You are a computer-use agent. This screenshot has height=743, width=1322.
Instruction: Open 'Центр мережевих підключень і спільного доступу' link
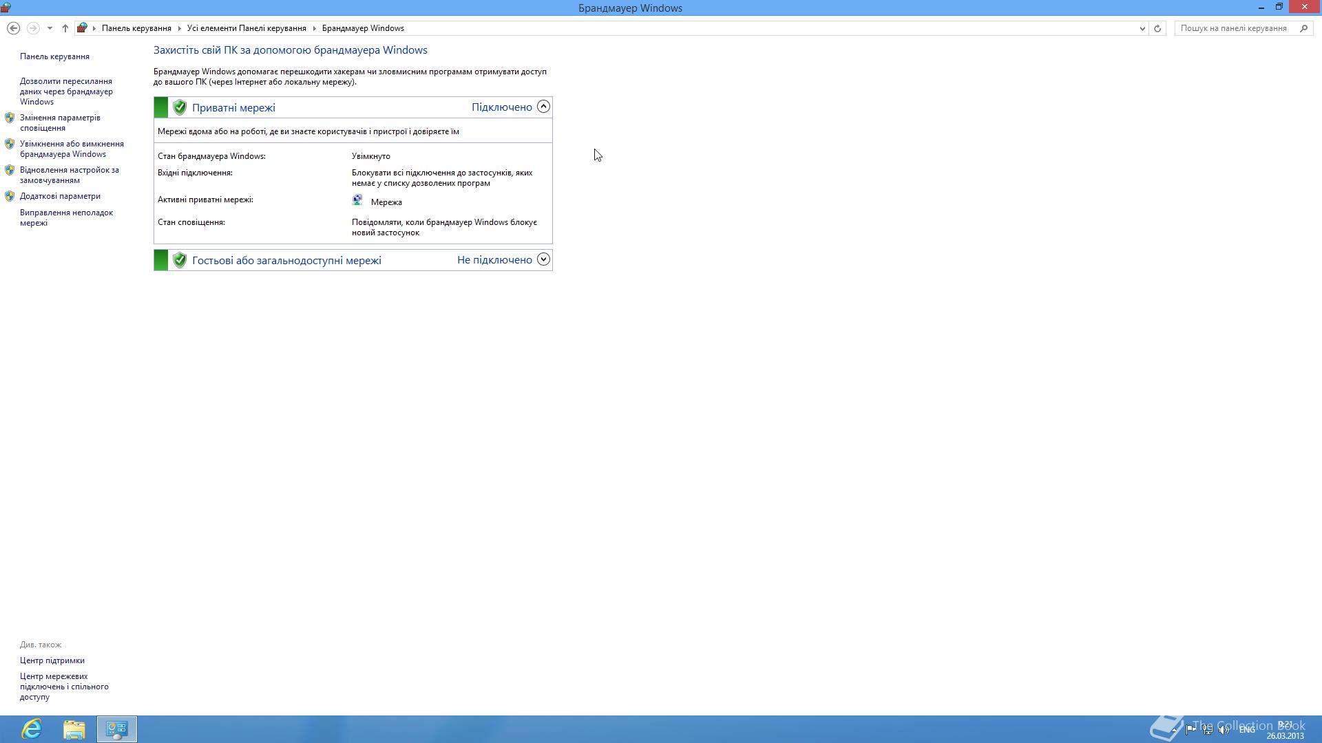tap(64, 687)
